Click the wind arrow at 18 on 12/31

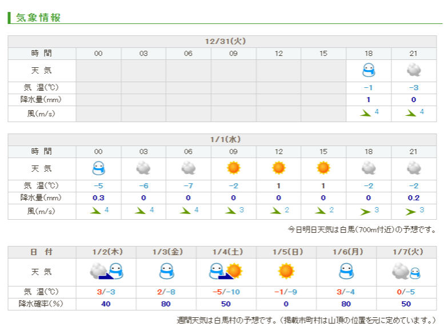point(365,113)
